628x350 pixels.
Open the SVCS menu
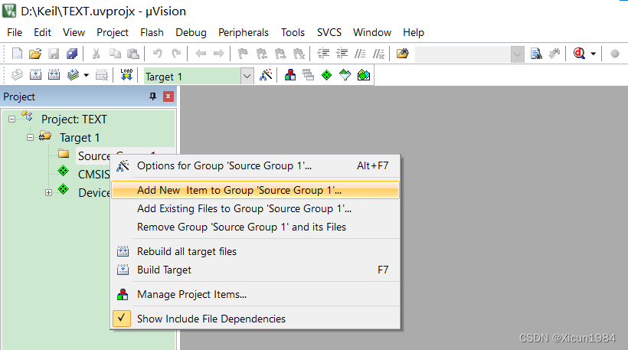pyautogui.click(x=329, y=32)
